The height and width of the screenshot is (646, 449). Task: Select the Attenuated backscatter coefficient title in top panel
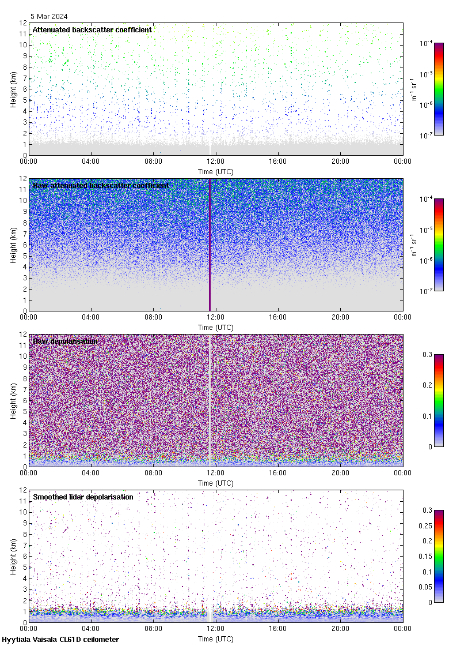tap(92, 29)
